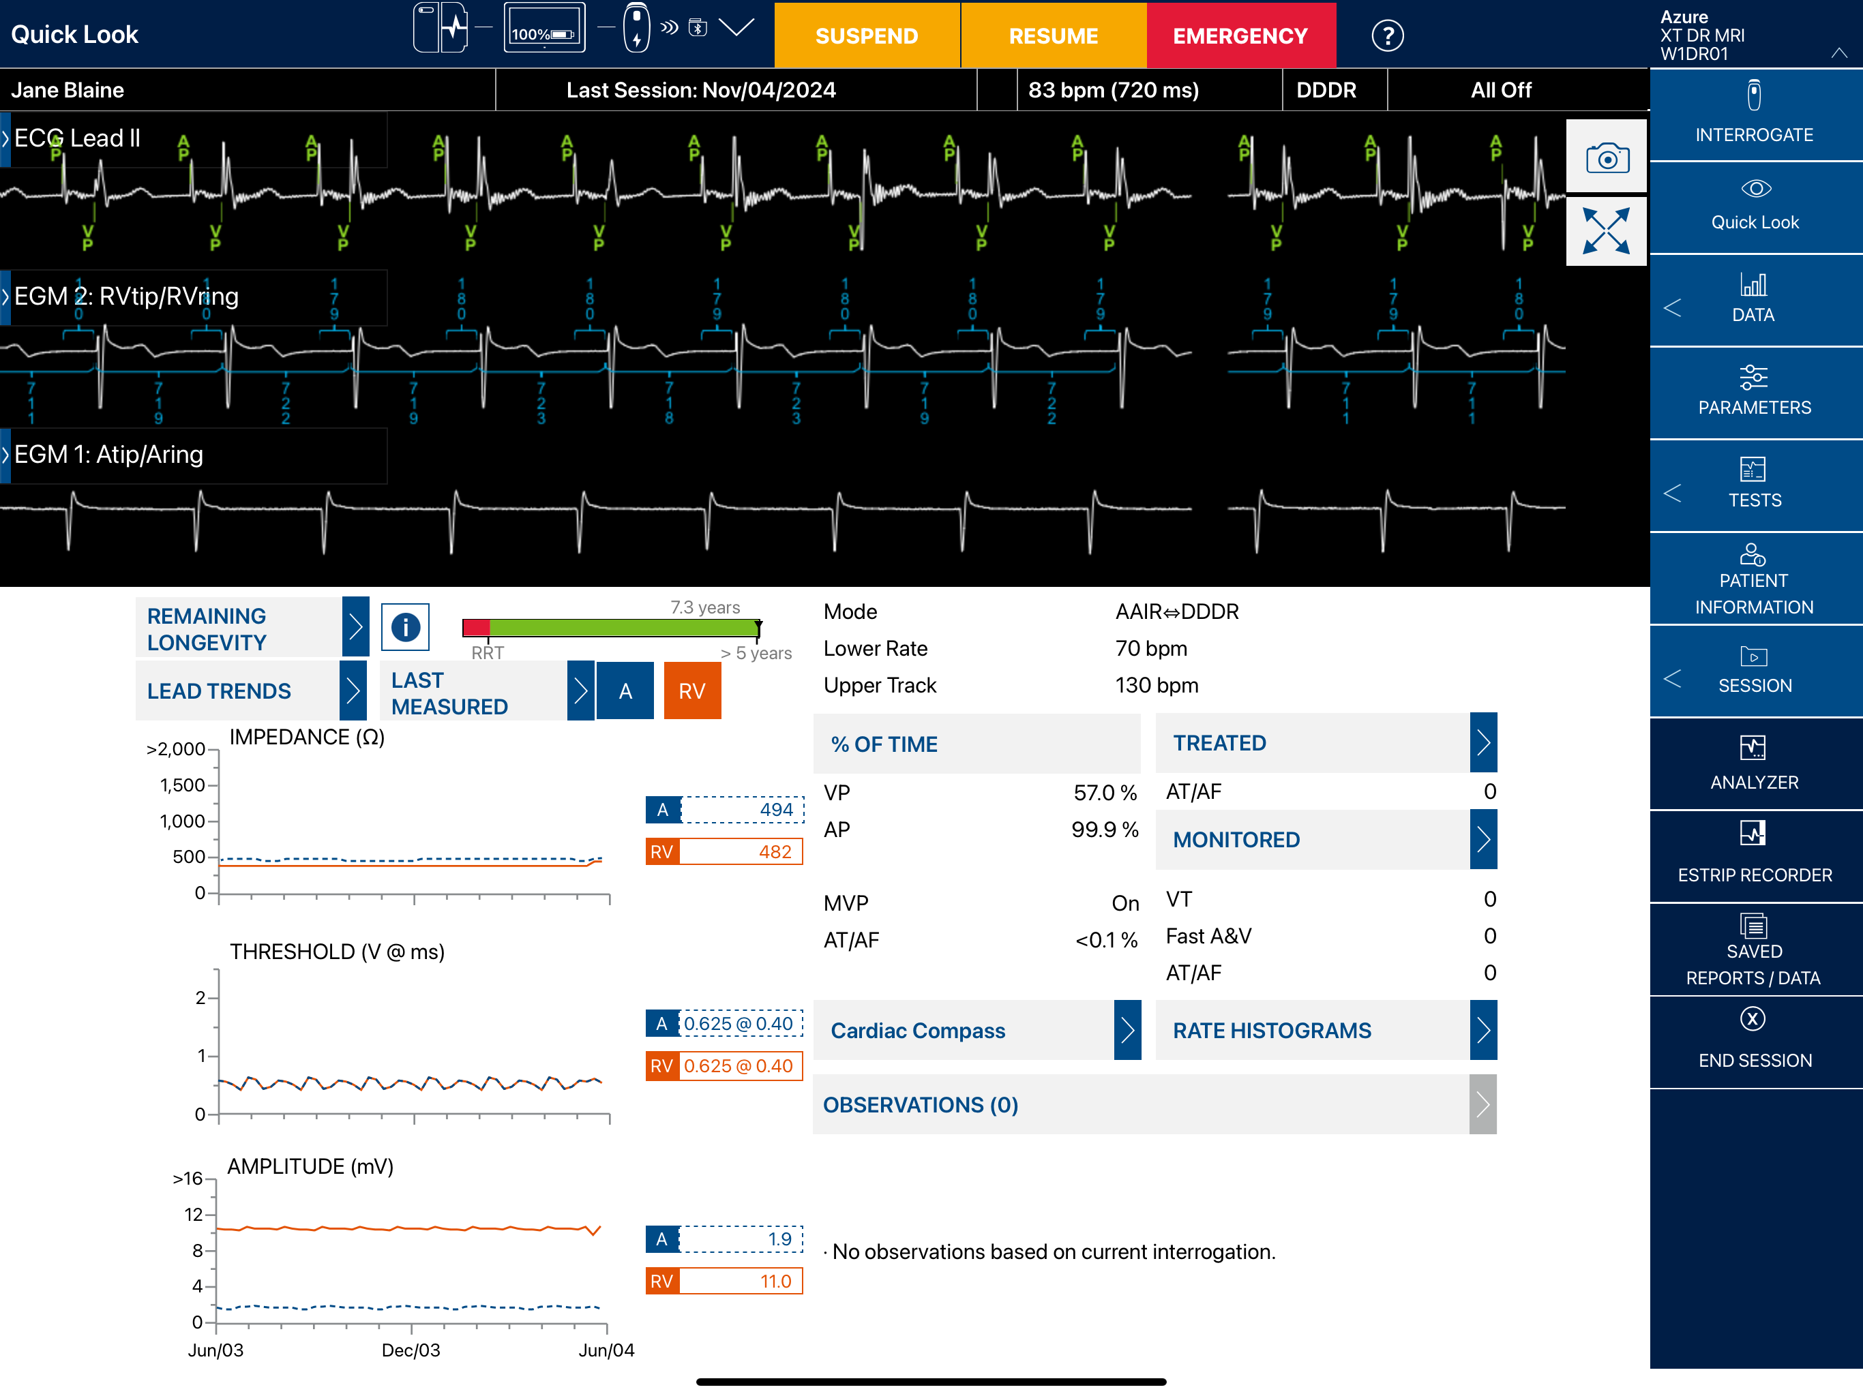Collapse the Azure device info panel
The width and height of the screenshot is (1863, 1396).
click(1838, 53)
